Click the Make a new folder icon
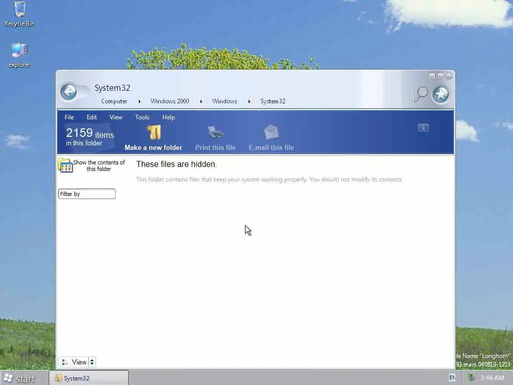Viewport: 513px width, 385px height. coord(154,133)
